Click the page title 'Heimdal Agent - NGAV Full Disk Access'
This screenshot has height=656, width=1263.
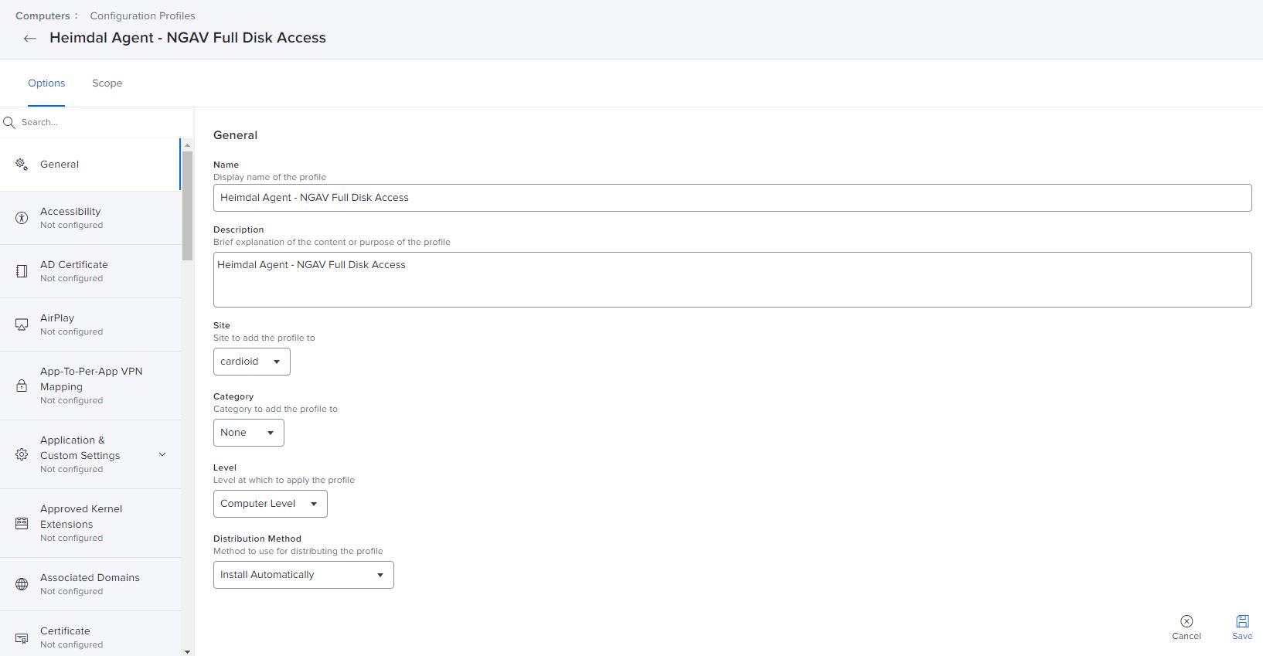(x=188, y=38)
